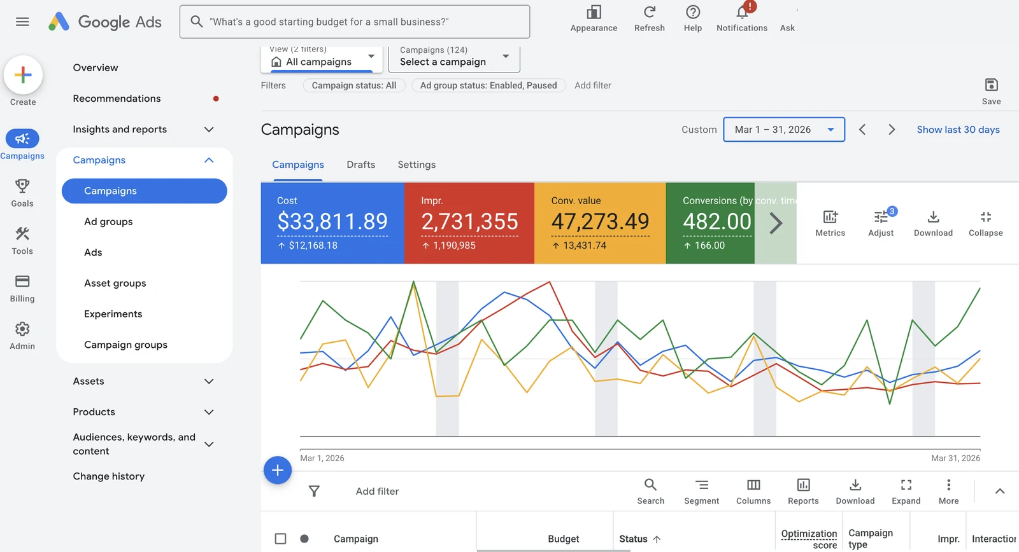Open the date range dropdown
Viewport: 1019px width, 552px height.
tap(784, 130)
